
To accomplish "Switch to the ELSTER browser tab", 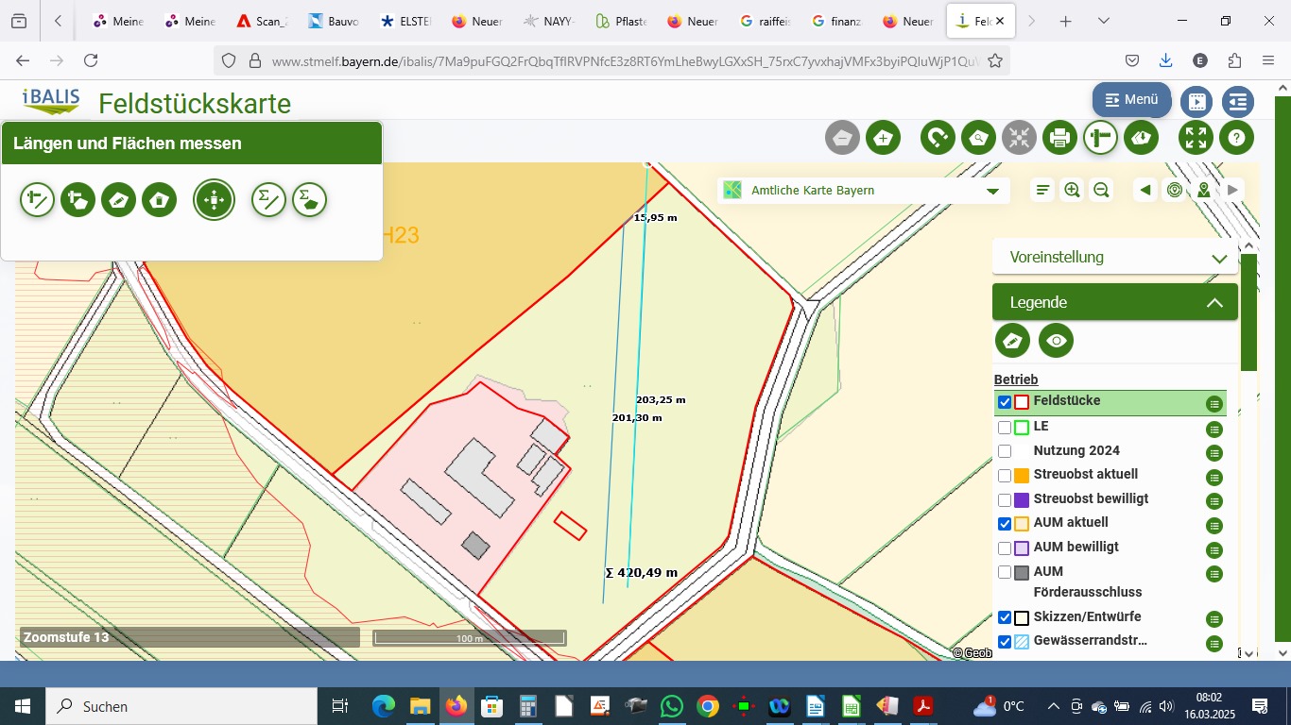I will [x=406, y=21].
